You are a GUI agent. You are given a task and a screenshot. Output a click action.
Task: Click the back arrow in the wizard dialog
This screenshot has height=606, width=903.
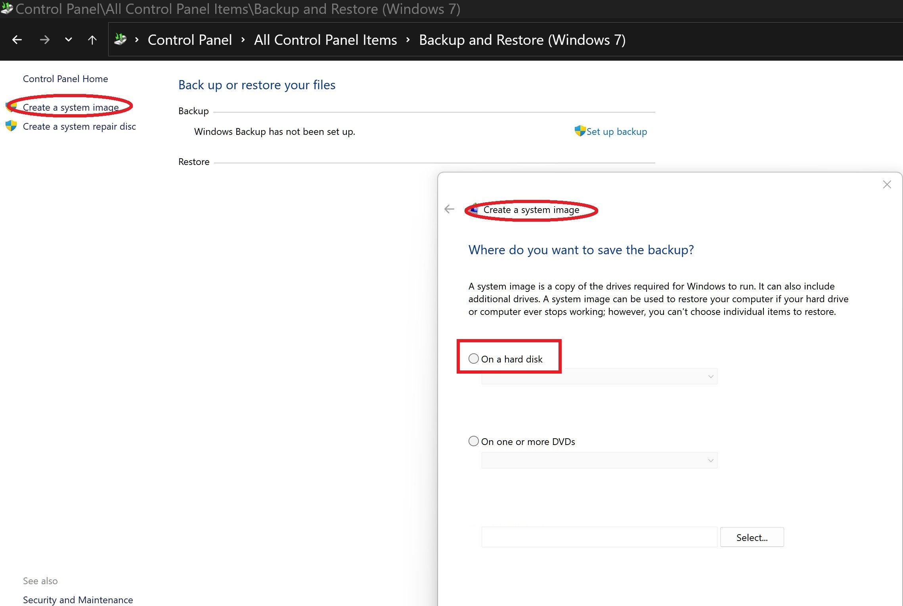click(x=449, y=209)
